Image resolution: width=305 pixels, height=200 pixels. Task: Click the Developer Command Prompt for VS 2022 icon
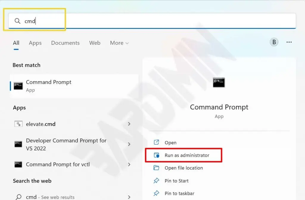18,144
